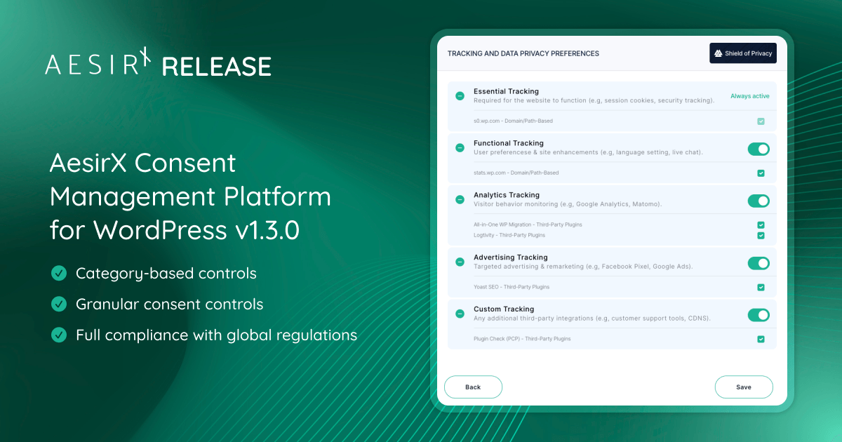Image resolution: width=842 pixels, height=442 pixels.
Task: Uncheck the Plugin Check (PCP) checkbox
Action: [x=761, y=340]
